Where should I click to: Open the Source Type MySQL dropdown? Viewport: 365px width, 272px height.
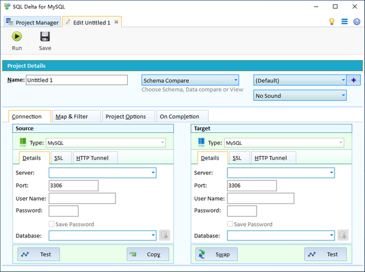(x=106, y=143)
